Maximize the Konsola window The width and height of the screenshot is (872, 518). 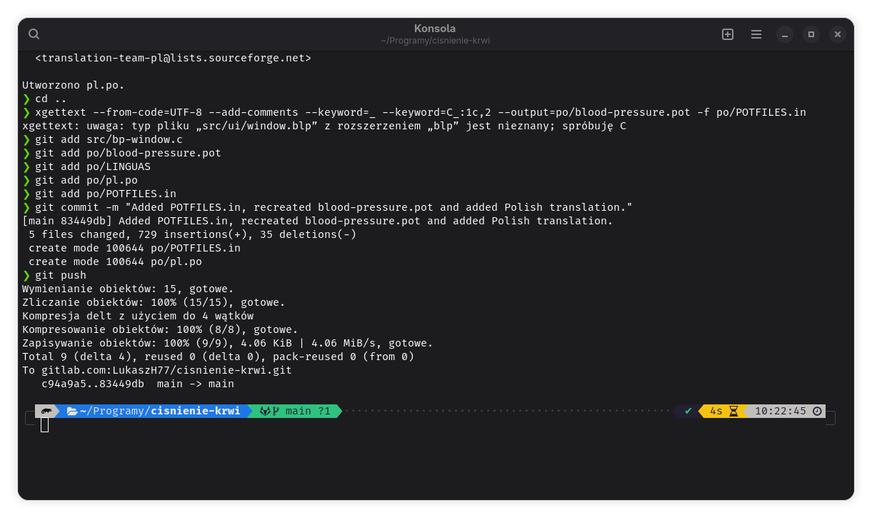tap(811, 34)
